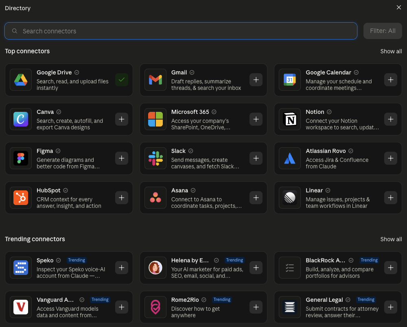This screenshot has width=407, height=327.
Task: Click the Gmail envelope logo
Action: point(155,80)
